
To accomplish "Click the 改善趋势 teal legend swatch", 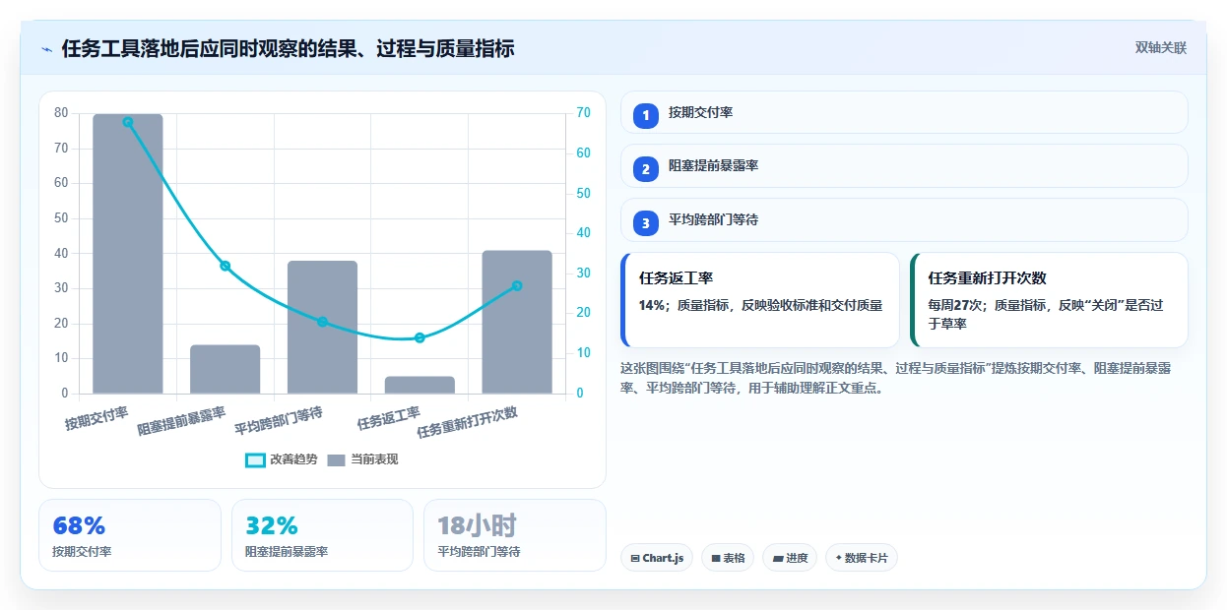I will point(255,459).
